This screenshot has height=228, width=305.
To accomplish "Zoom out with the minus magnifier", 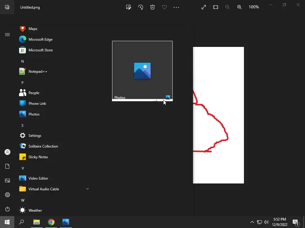I will coord(227,7).
